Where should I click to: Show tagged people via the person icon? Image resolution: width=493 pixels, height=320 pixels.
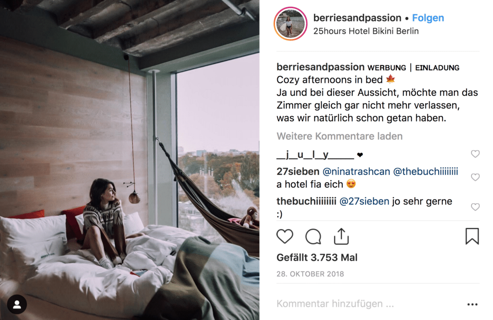tap(17, 304)
